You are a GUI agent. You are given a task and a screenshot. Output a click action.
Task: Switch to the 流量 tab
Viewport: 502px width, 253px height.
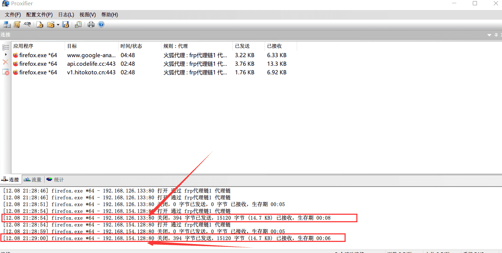pyautogui.click(x=33, y=180)
